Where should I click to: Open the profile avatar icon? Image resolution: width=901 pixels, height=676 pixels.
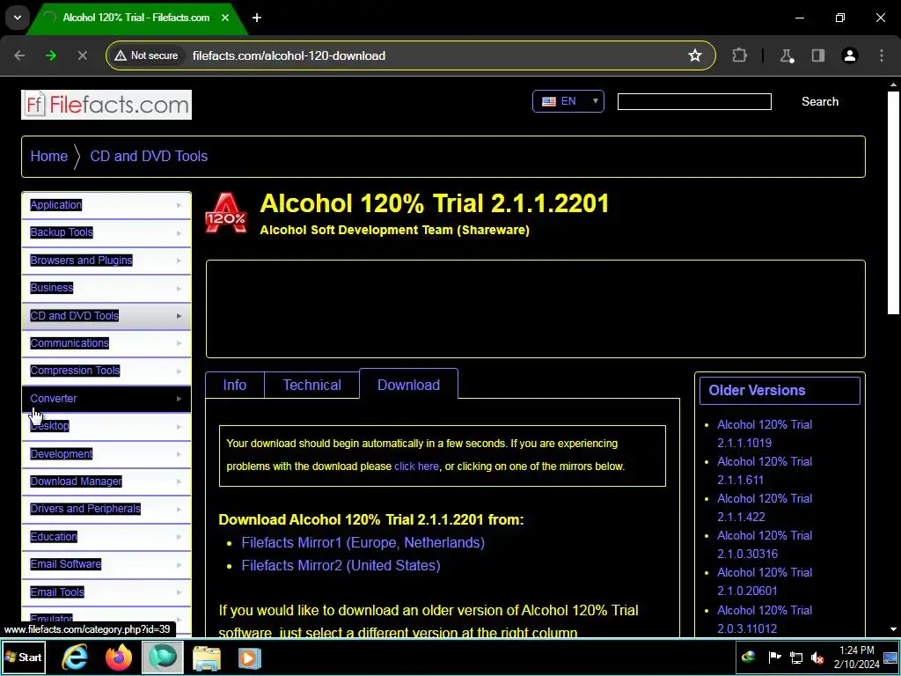tap(850, 55)
